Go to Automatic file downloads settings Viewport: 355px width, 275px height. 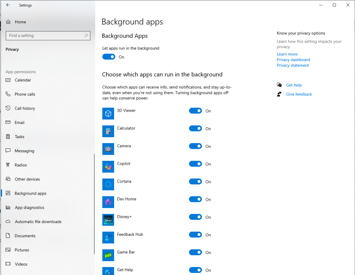[38, 222]
